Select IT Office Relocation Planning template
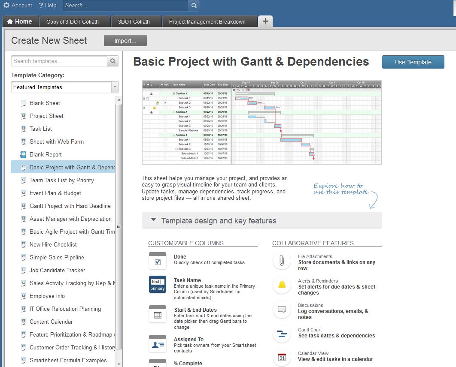This screenshot has width=456, height=367. tap(63, 309)
